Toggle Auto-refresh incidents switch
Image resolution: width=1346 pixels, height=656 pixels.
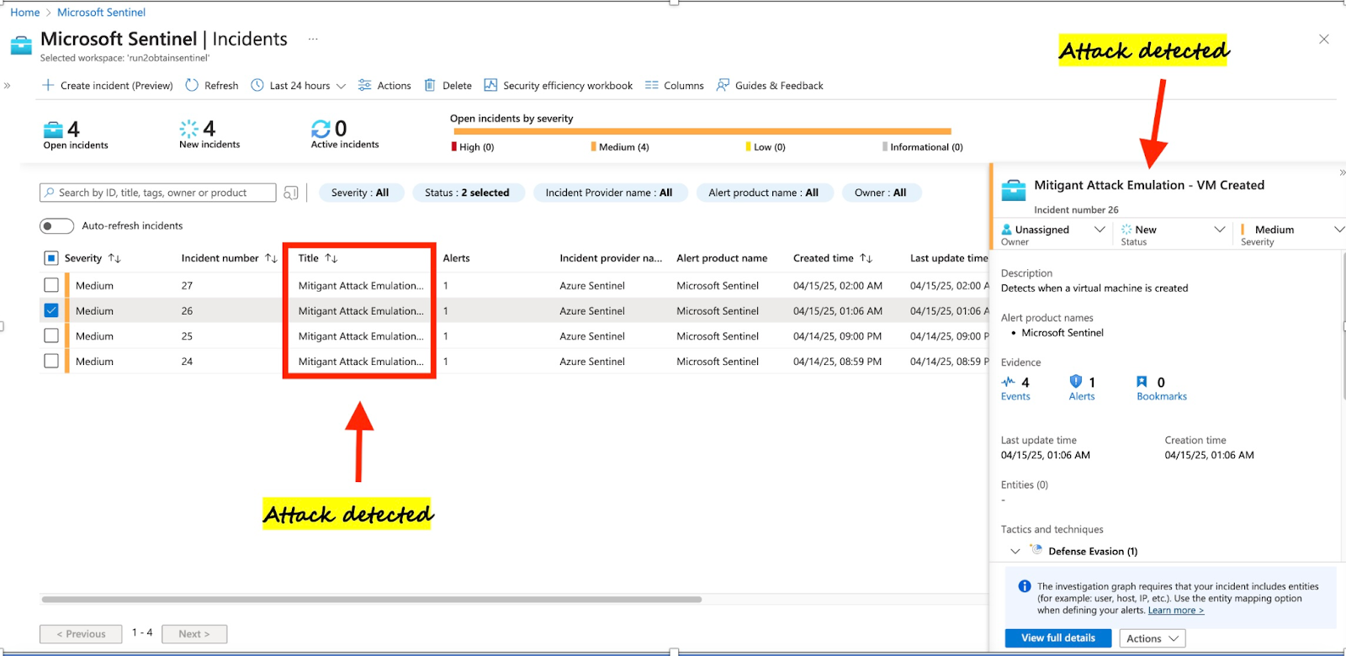56,225
